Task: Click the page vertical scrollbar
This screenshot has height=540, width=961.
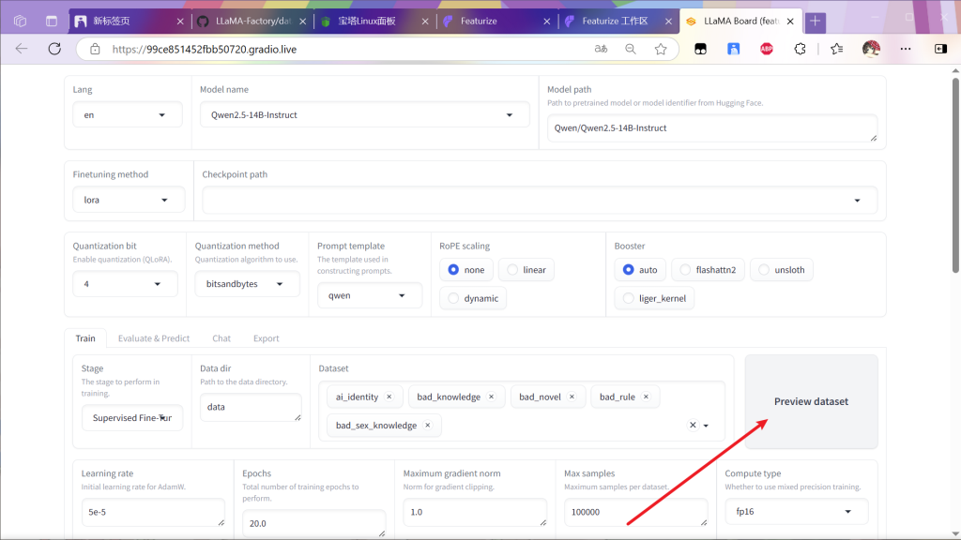Action: [x=955, y=175]
